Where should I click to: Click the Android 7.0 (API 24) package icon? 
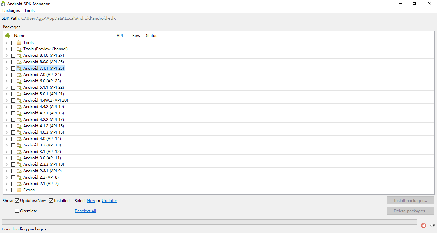(19, 75)
